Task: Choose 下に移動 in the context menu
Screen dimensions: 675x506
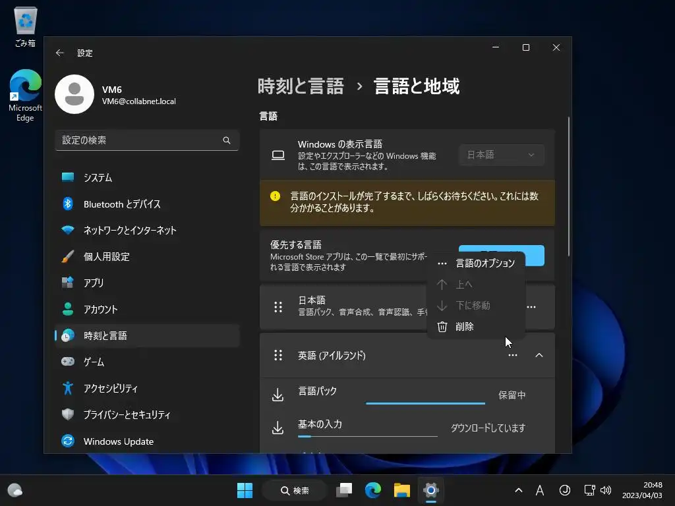Action: [x=476, y=306]
